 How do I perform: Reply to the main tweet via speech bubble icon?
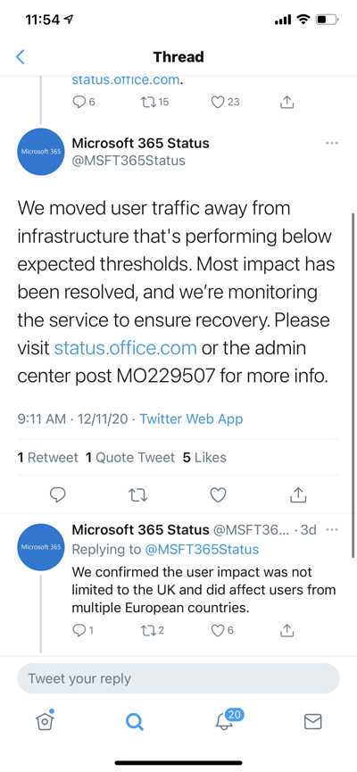pos(58,494)
